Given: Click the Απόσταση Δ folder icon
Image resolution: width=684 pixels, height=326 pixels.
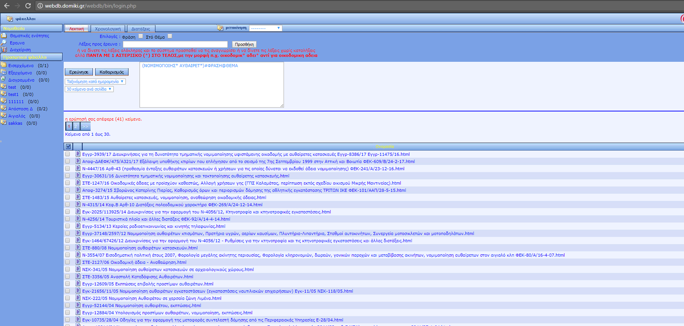Looking at the screenshot, I should click(4, 108).
